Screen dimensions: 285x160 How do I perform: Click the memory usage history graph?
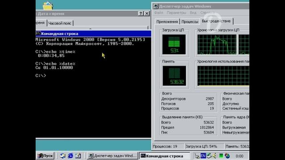[x=224, y=76]
